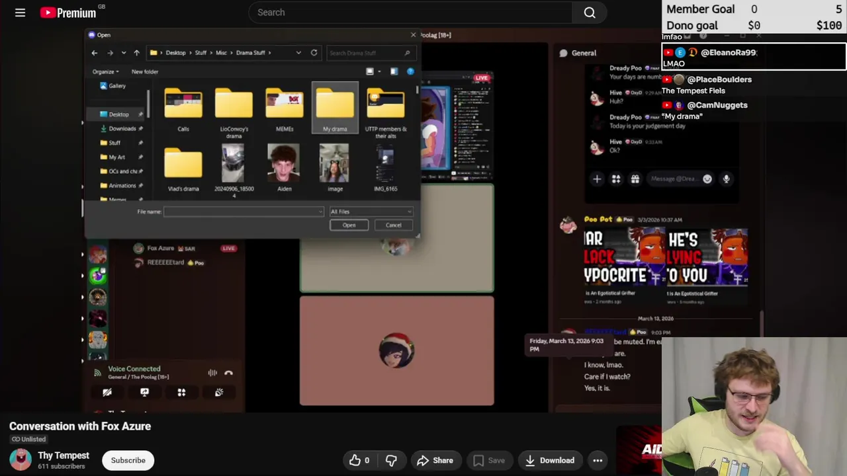This screenshot has height=476, width=847.
Task: Click the Desktop breadcrumb in address bar
Action: [175, 53]
